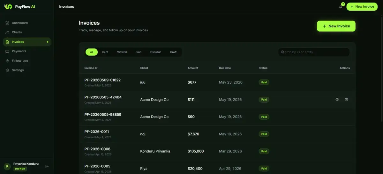Delete invoice PF-20260505-42404 via trash icon
The image size is (383, 174).
pos(346,100)
